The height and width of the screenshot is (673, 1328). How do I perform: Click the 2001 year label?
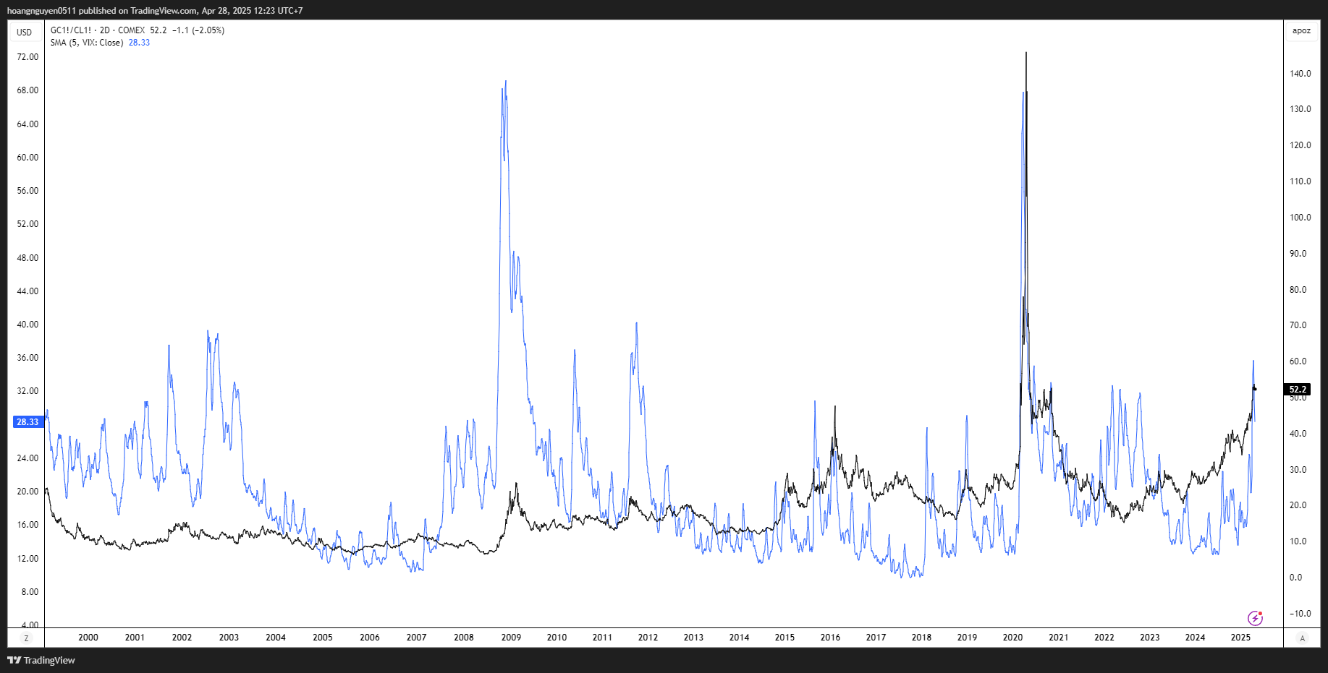[x=135, y=638]
